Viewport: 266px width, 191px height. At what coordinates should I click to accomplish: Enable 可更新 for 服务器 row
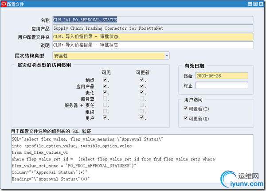pyautogui.click(x=142, y=98)
